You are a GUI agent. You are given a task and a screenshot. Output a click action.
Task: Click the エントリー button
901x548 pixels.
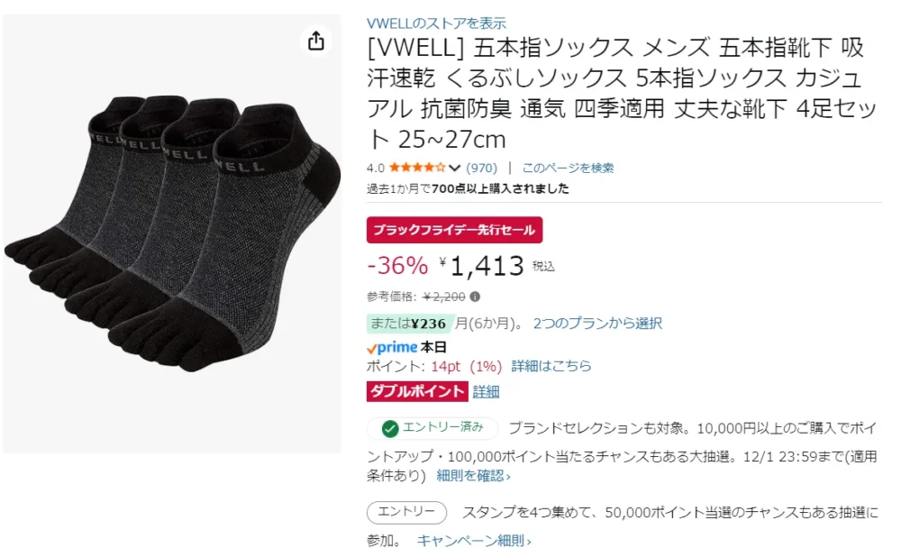407,512
